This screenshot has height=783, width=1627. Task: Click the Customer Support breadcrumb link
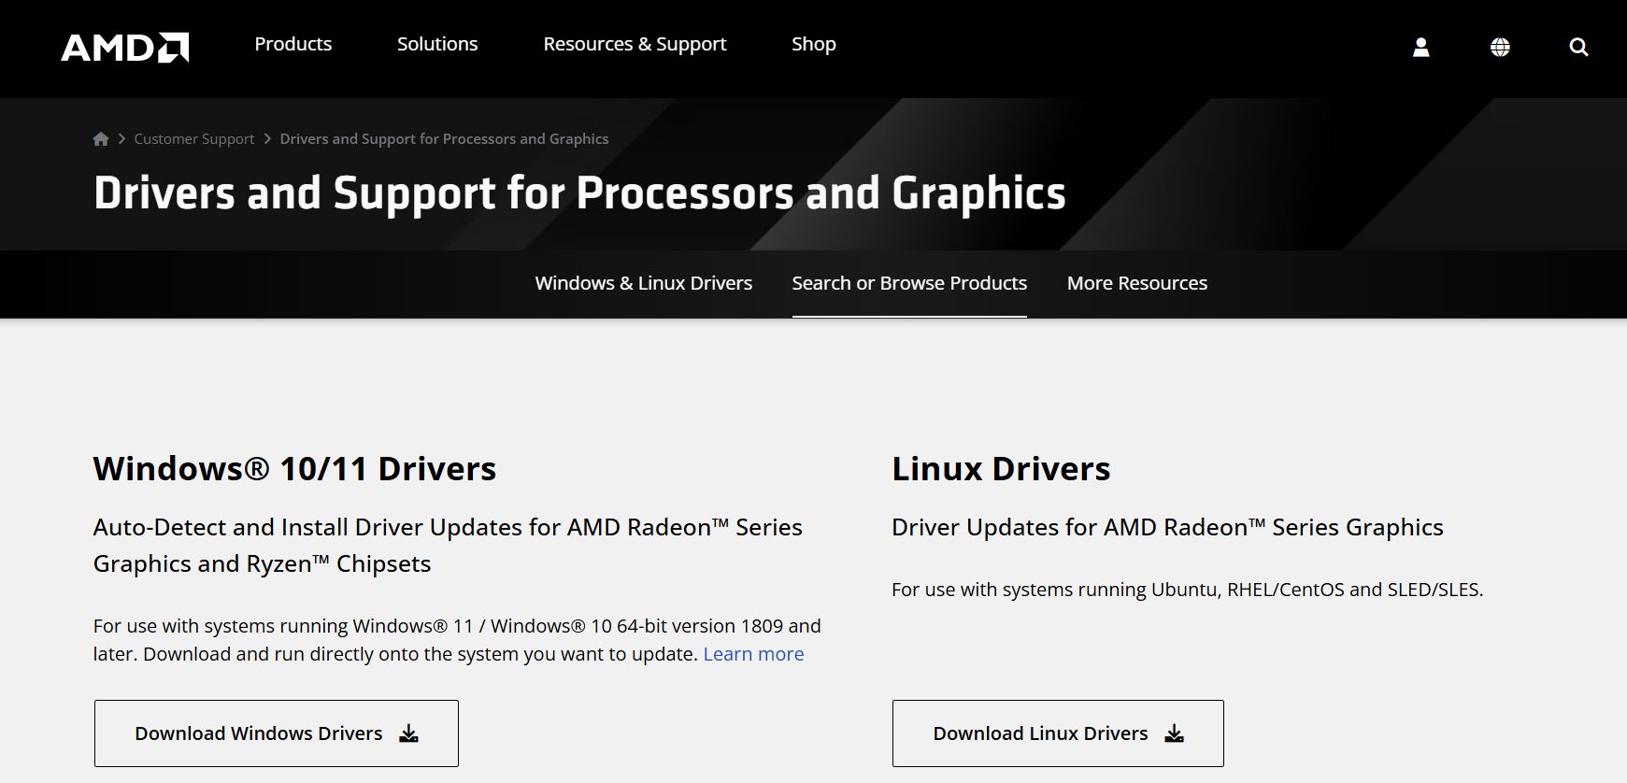[x=193, y=139]
